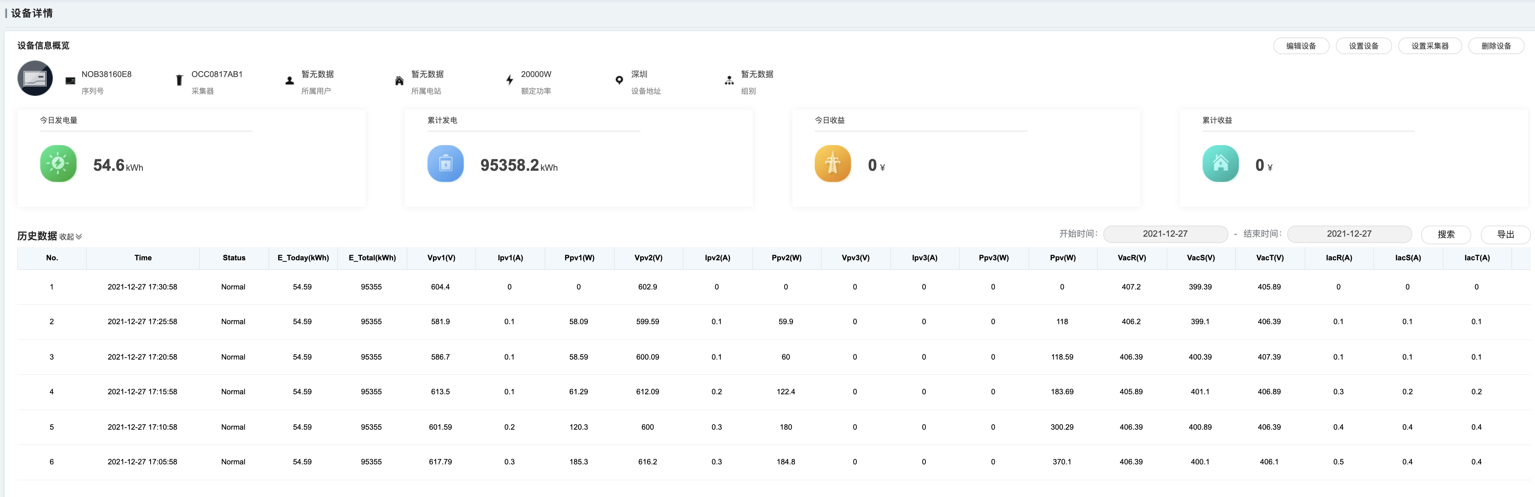This screenshot has width=1535, height=497.
Task: Click the user icon for 所属用户
Action: [290, 81]
